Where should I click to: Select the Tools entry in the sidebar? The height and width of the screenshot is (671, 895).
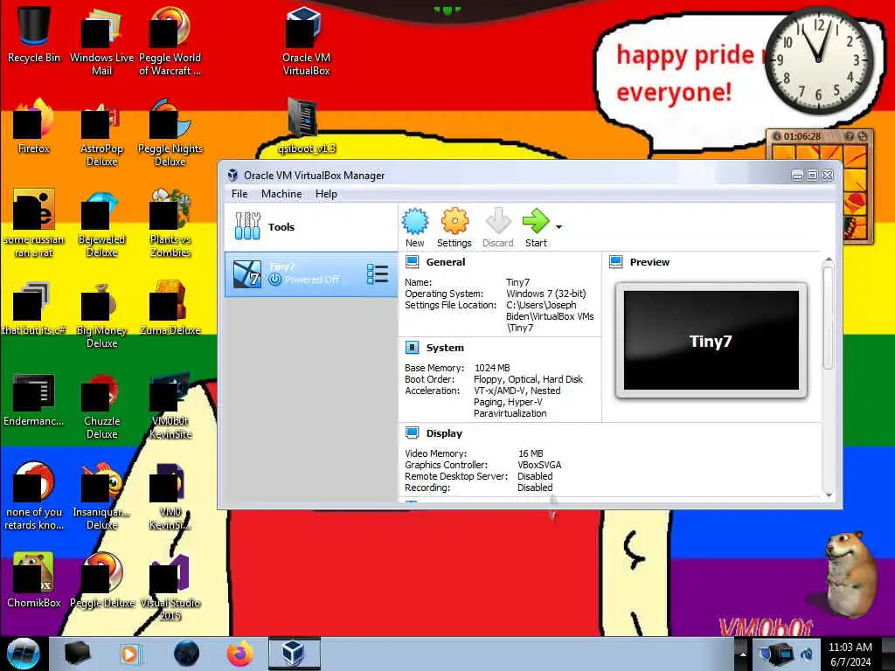click(311, 226)
